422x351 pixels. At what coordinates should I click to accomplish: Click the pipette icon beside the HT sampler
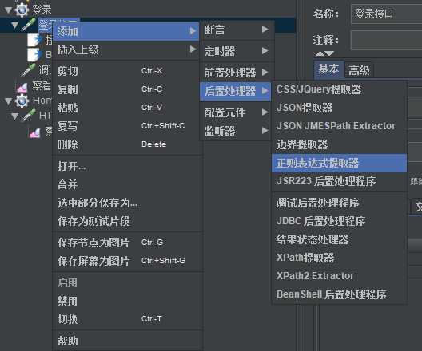coord(29,116)
